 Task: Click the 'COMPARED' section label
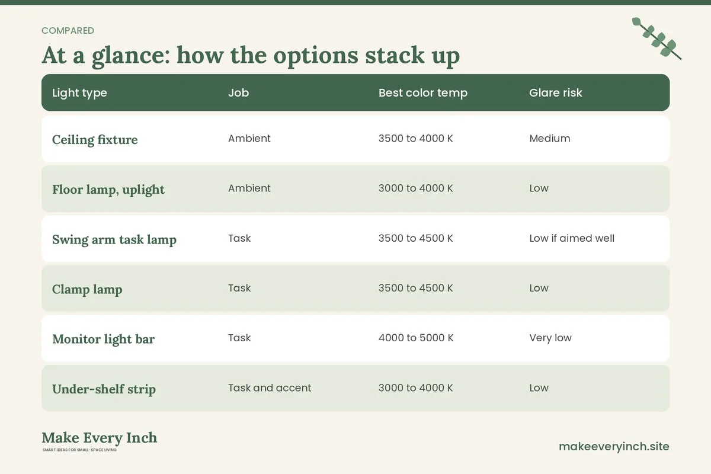coord(68,31)
